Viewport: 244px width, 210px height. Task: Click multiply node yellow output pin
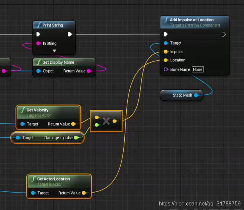[x=115, y=121]
